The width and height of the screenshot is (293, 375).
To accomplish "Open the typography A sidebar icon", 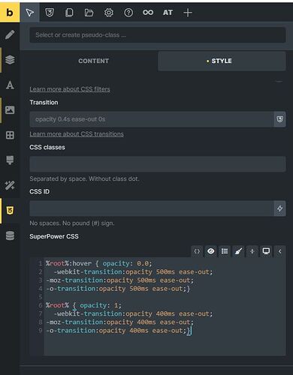I will (x=10, y=85).
